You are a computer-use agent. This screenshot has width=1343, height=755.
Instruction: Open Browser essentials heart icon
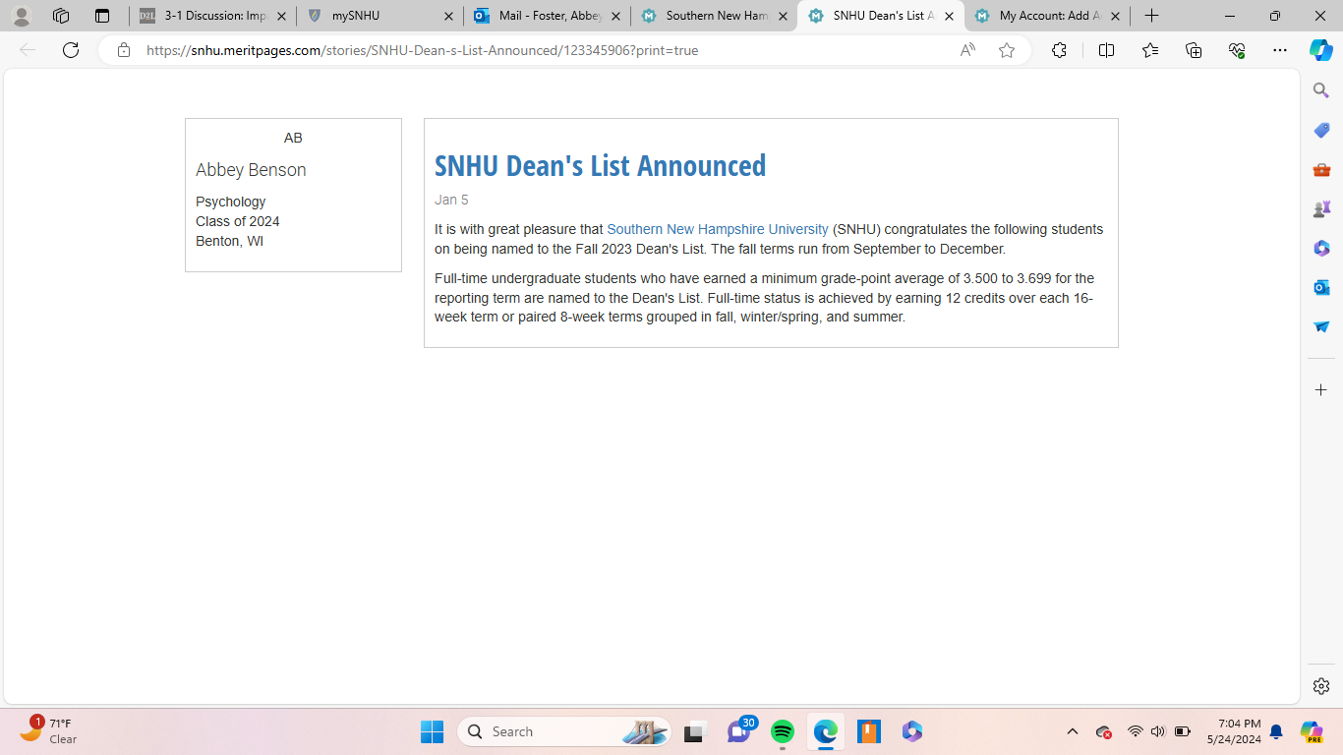click(x=1237, y=50)
